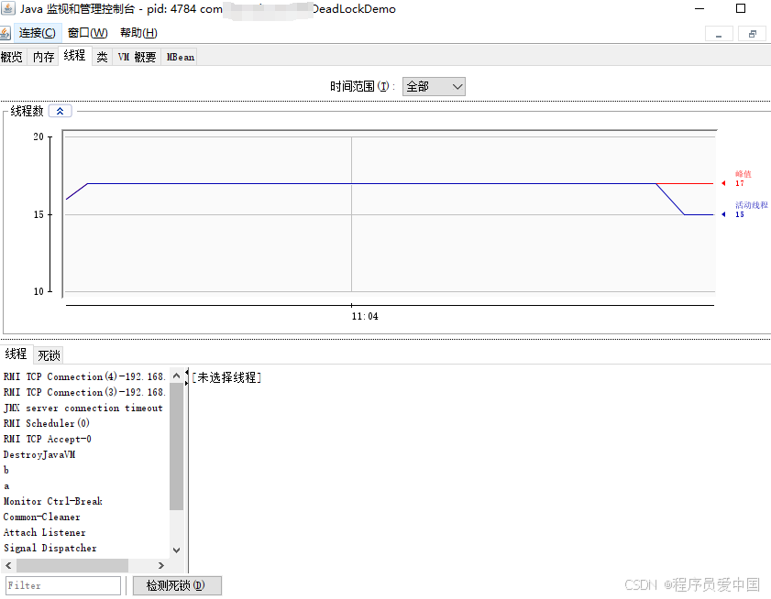Switch to the 死锁 sub-tab
Viewport: 771px width, 599px height.
pyautogui.click(x=49, y=355)
